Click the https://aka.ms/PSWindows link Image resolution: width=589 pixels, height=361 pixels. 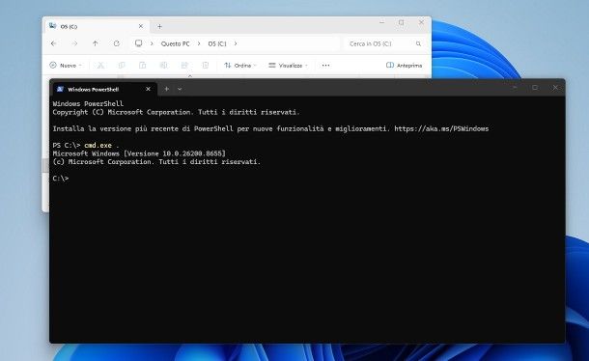point(441,128)
